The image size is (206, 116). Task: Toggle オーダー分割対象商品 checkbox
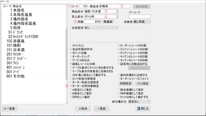(x=71, y=86)
